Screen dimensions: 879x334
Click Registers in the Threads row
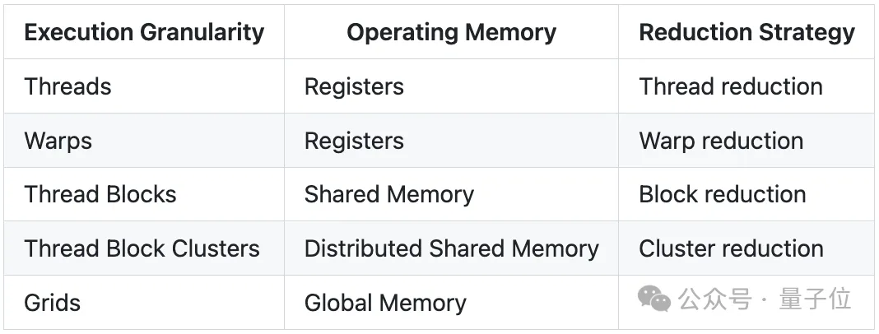[x=354, y=86]
